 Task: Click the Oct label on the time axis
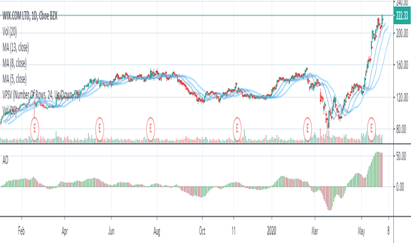[x=202, y=231]
